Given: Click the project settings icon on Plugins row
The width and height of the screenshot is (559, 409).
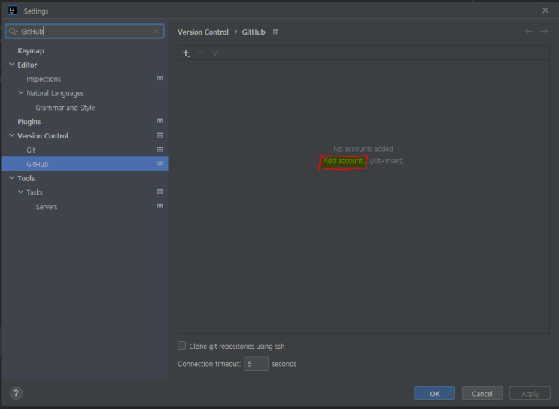Looking at the screenshot, I should point(159,121).
